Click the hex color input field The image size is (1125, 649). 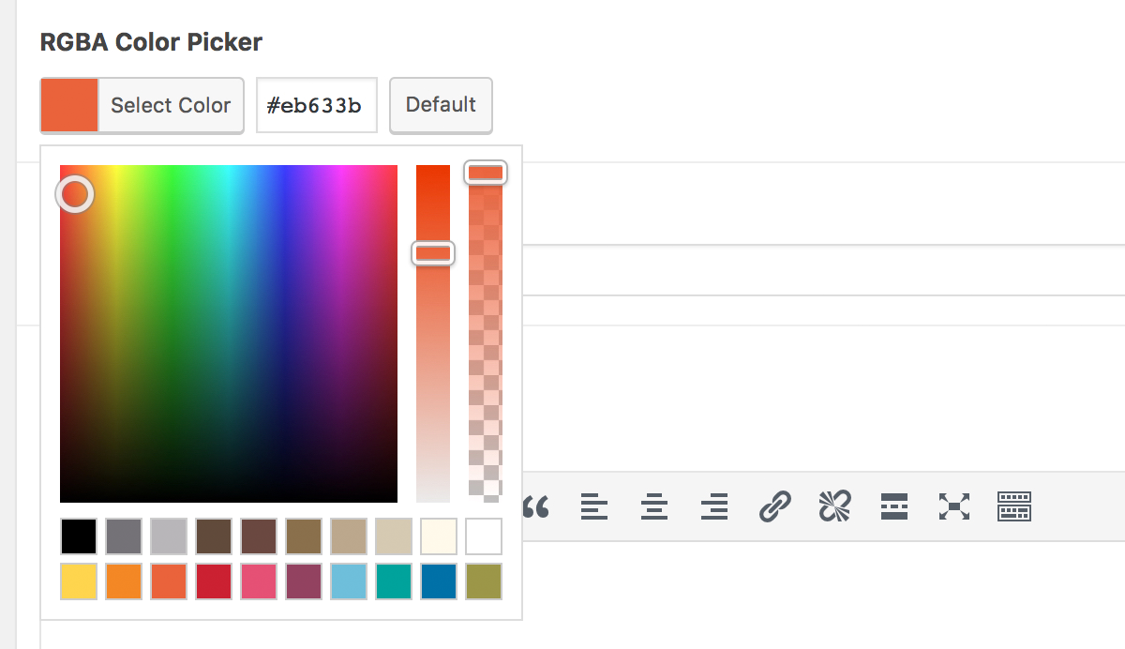[x=317, y=105]
